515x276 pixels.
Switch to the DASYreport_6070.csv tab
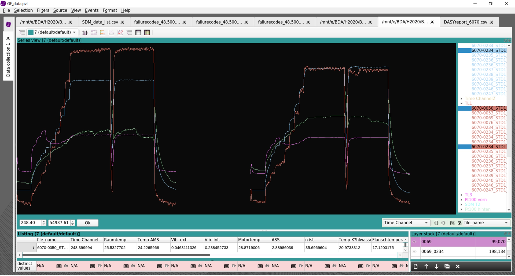[x=465, y=22]
